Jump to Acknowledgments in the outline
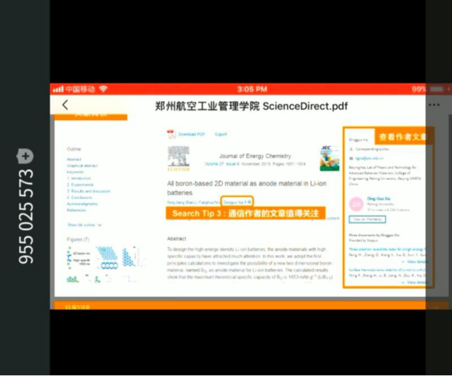 tap(82, 204)
